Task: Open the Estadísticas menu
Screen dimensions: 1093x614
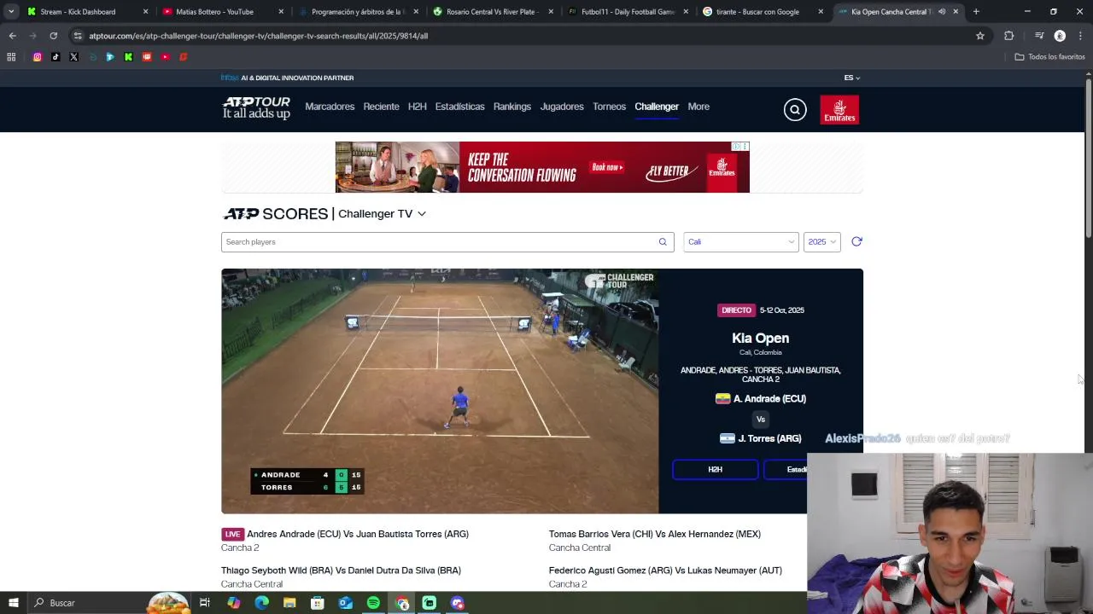Action: 459,107
